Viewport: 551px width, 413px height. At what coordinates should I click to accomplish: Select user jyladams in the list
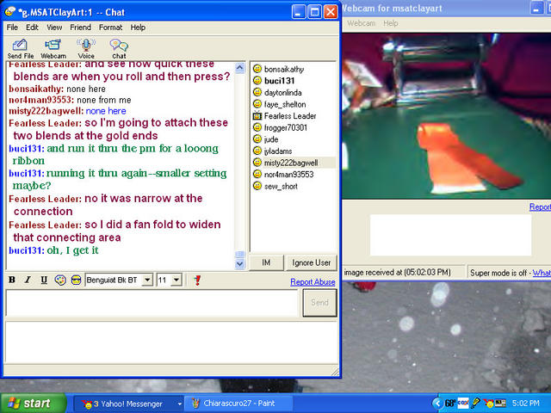point(278,151)
